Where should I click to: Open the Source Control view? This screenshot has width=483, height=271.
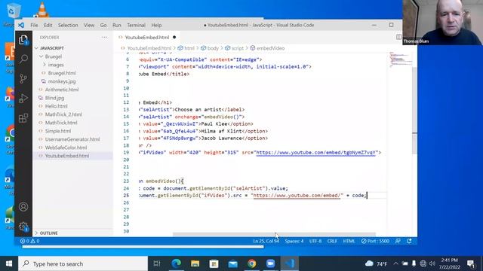coord(23,78)
